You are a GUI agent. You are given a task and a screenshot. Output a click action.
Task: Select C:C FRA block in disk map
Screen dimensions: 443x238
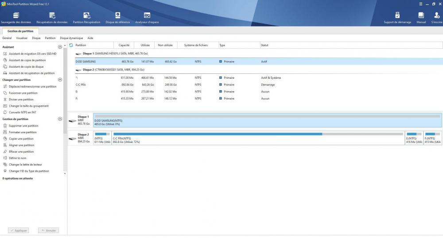258,138
